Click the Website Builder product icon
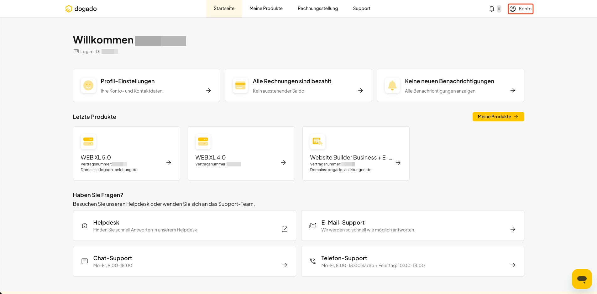 coord(318,142)
